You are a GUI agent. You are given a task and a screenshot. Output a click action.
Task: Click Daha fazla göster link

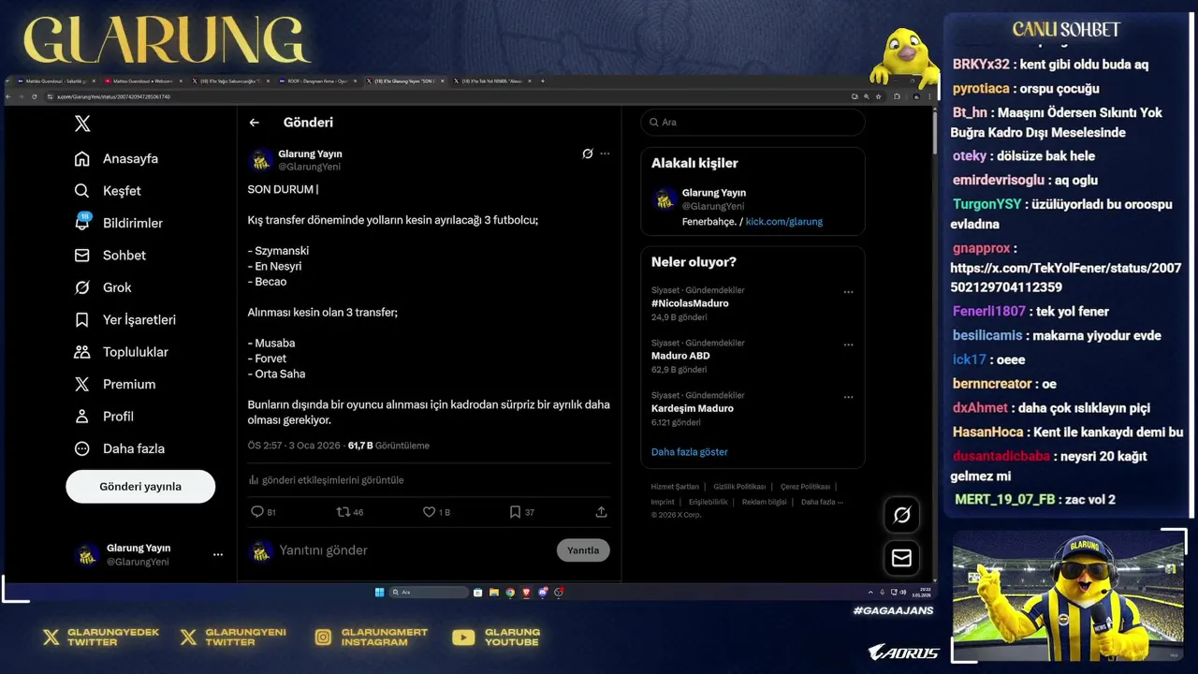[x=690, y=452]
